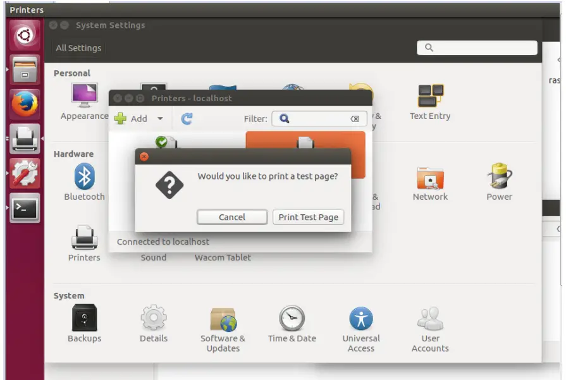This screenshot has height=380, width=566.
Task: Click the question mark dialog icon
Action: click(169, 185)
